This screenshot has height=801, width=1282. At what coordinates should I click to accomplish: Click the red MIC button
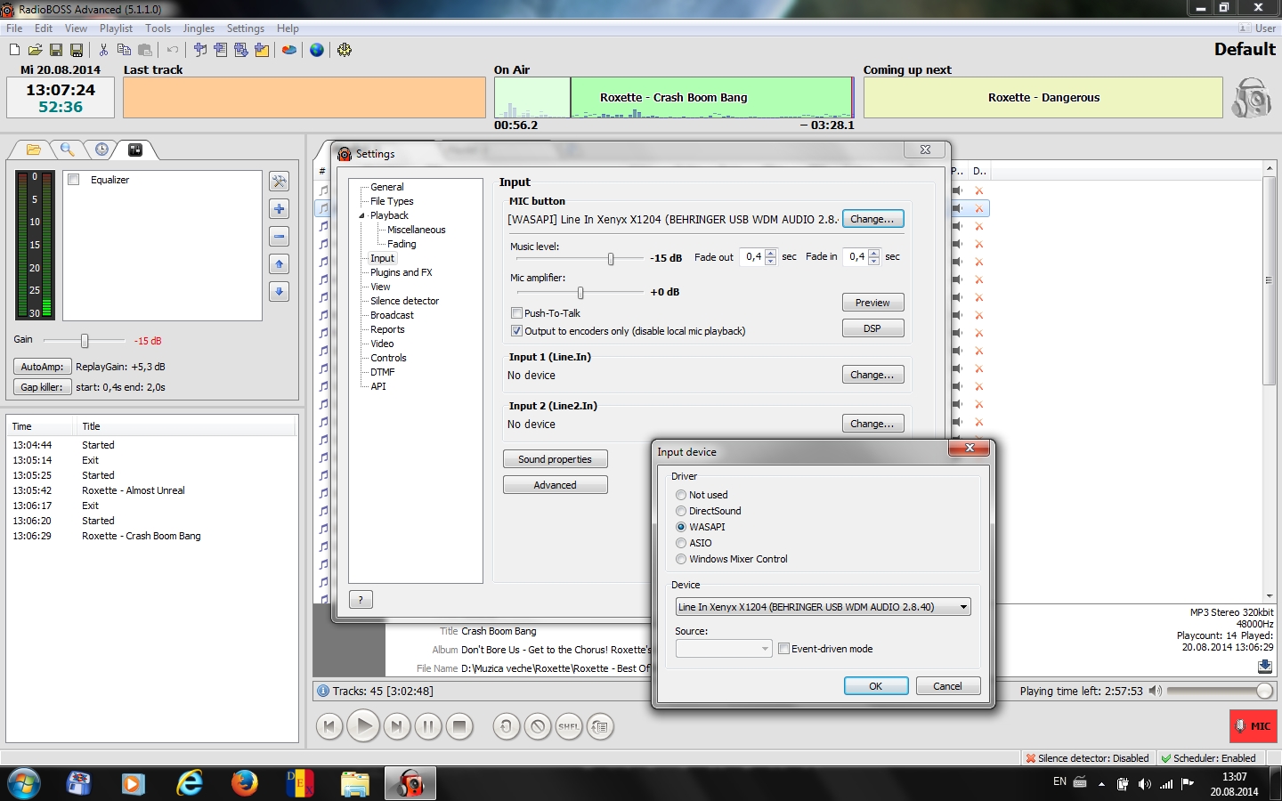[1253, 726]
